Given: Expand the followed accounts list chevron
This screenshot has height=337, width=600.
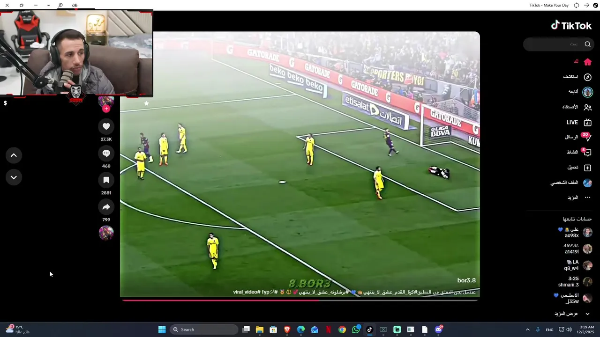Looking at the screenshot, I should (587, 314).
